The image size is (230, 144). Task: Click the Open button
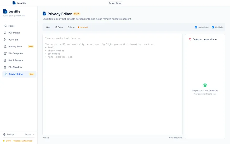[x=59, y=27]
